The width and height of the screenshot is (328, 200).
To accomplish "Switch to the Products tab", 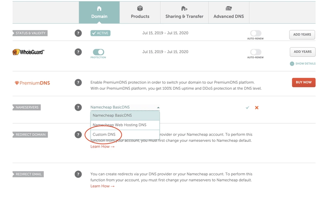I will (140, 12).
